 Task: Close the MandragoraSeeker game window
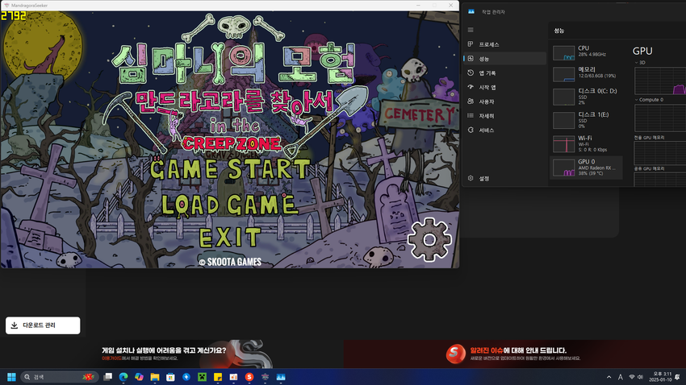pyautogui.click(x=450, y=6)
